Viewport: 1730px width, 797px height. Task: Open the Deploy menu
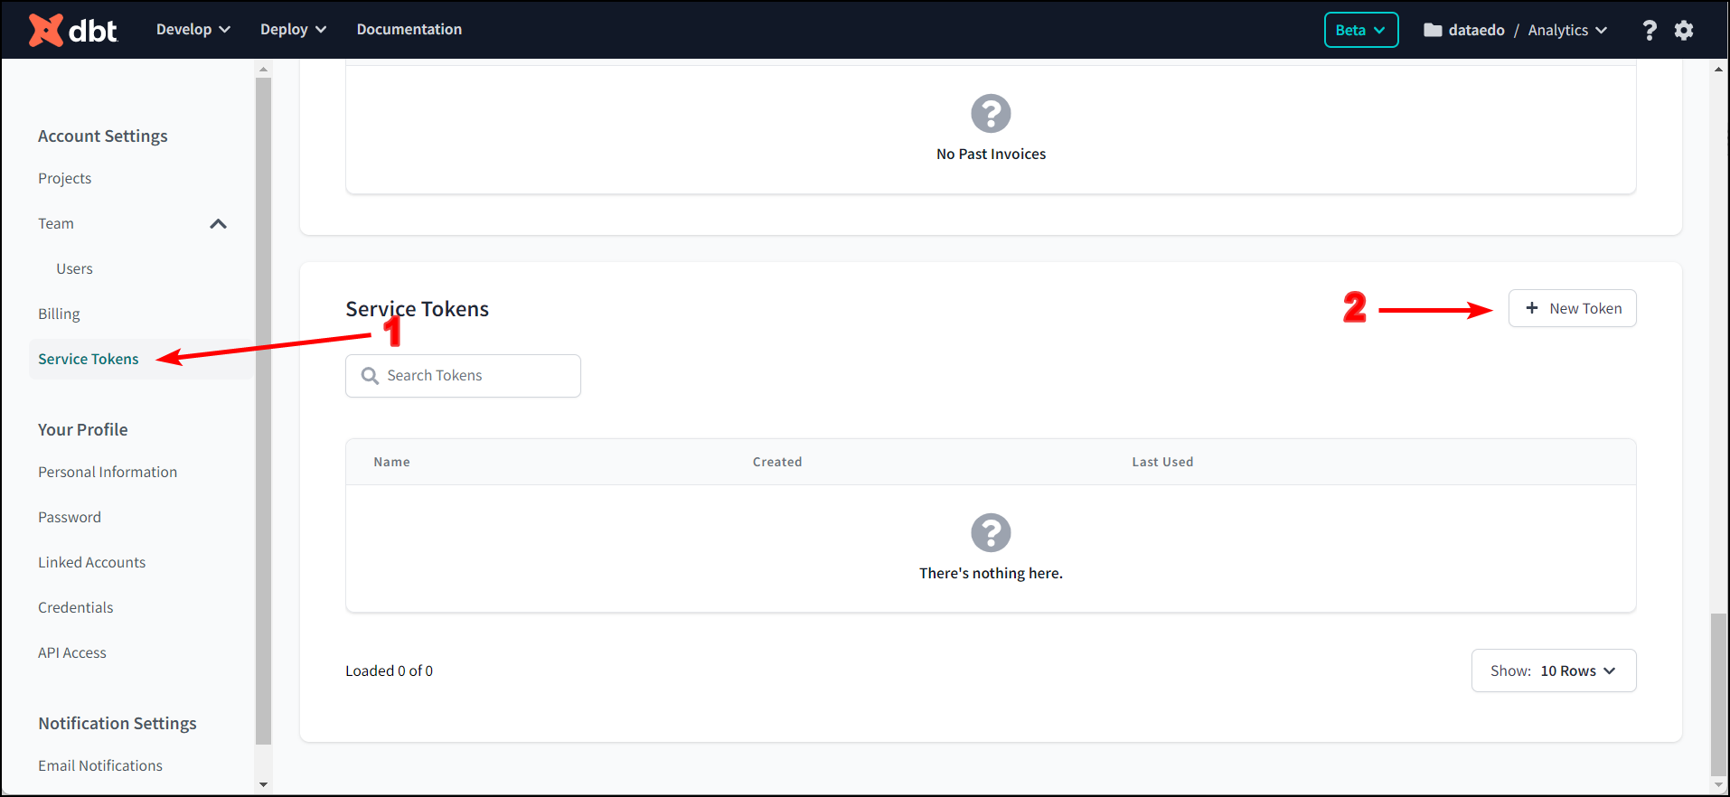click(x=293, y=30)
